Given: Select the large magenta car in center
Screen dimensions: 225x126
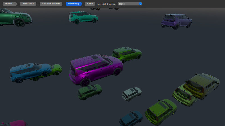Looking at the screenshot, I should tap(96, 69).
